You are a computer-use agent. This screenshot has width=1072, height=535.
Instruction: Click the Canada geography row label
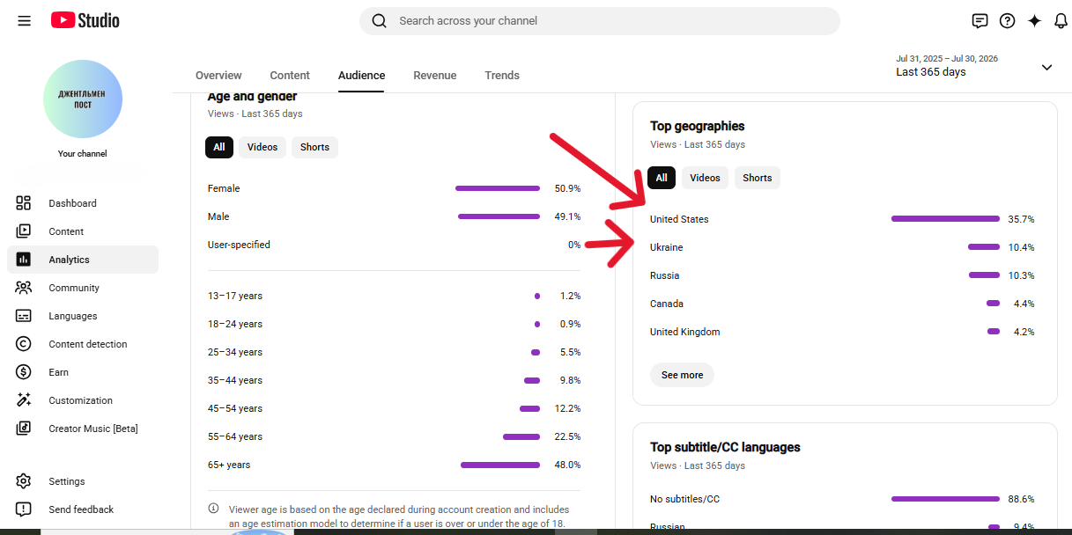click(667, 304)
